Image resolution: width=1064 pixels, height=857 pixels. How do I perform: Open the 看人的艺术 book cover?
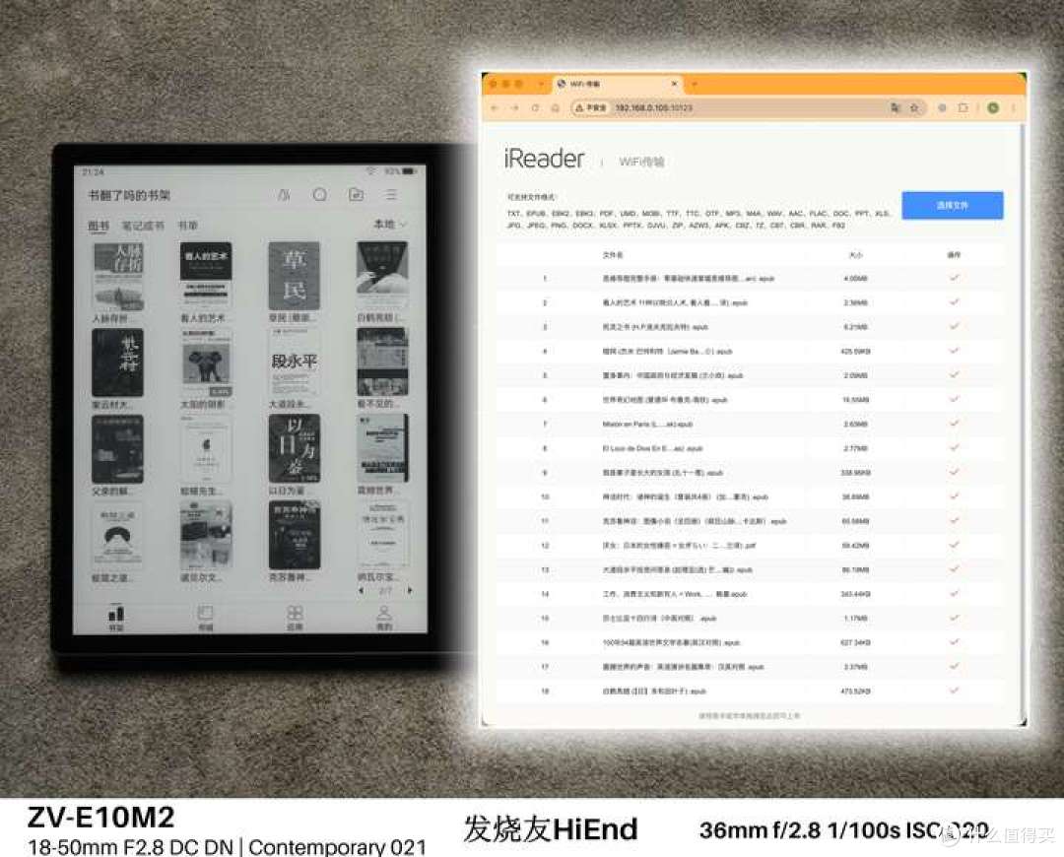(206, 276)
